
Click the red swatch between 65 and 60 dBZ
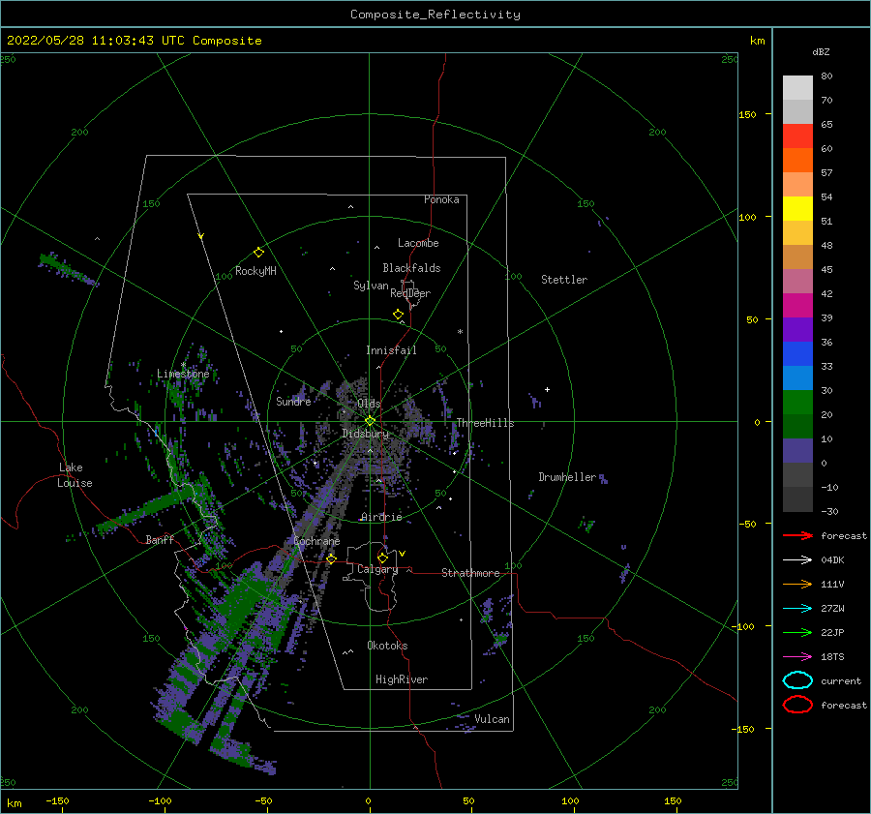coord(797,136)
